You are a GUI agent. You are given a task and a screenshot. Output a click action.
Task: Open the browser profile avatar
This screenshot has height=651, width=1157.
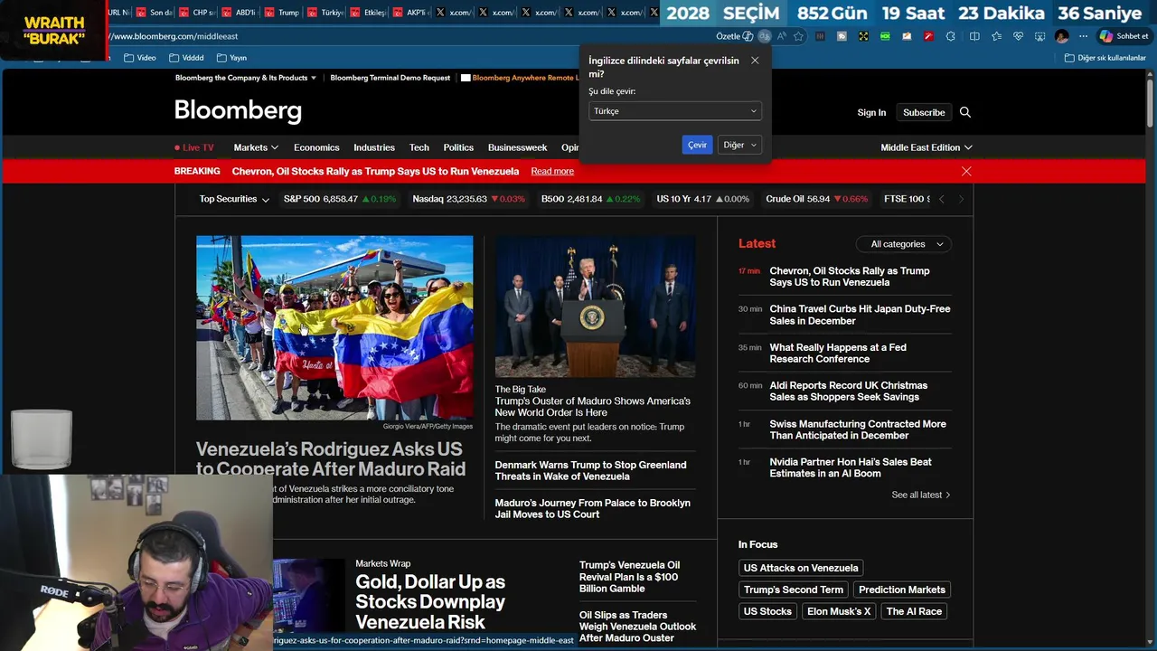(1062, 36)
